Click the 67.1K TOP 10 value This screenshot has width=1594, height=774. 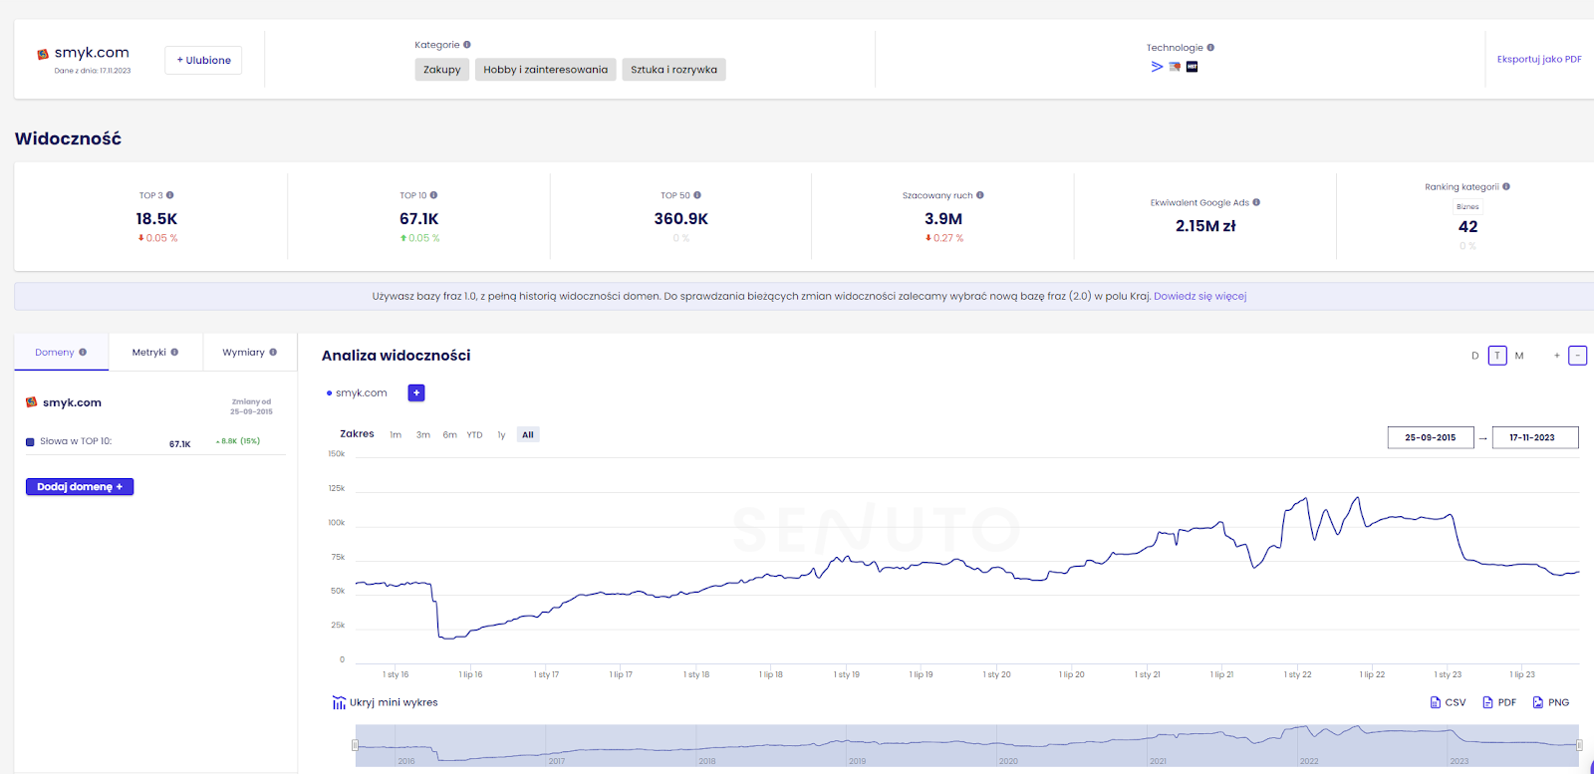coord(419,219)
